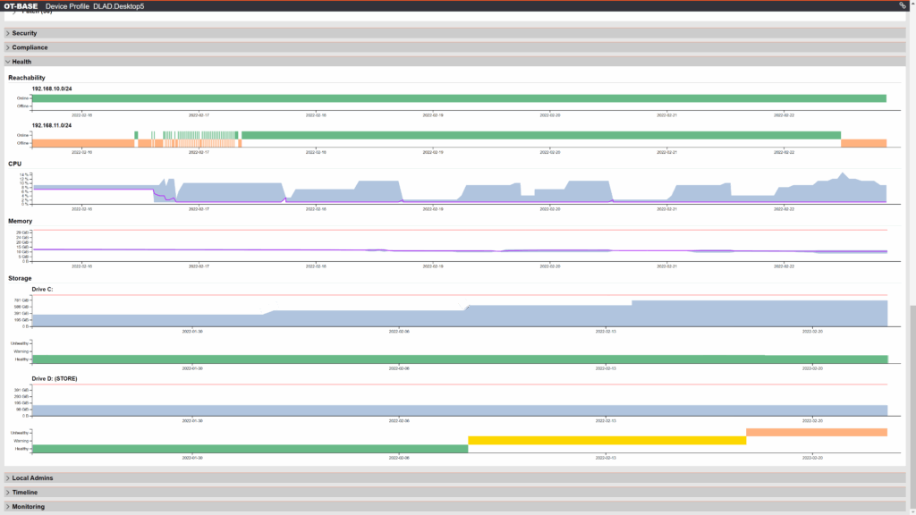Screen dimensions: 916x515
Task: Click the green Healthy segment for Drive D
Action: click(250, 449)
